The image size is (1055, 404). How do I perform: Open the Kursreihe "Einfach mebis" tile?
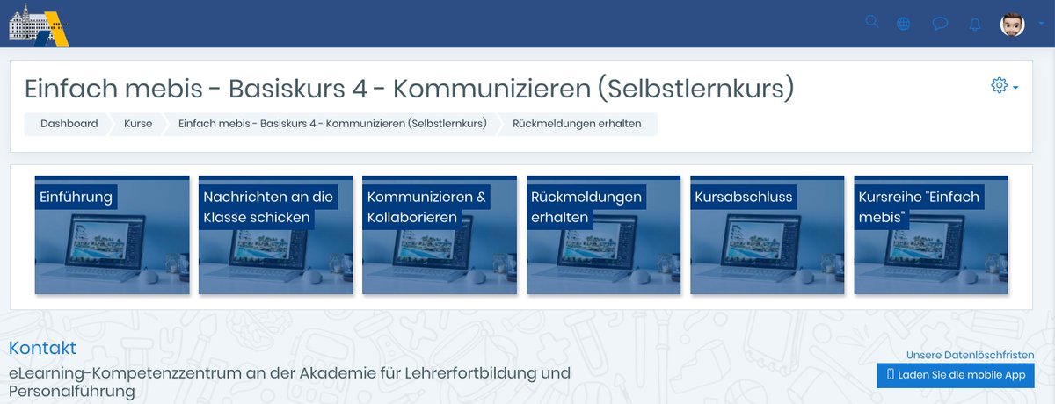932,235
